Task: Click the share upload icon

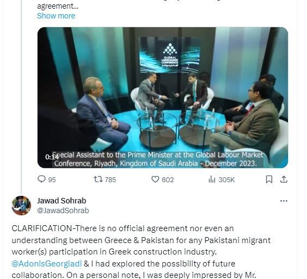Action: (x=284, y=179)
